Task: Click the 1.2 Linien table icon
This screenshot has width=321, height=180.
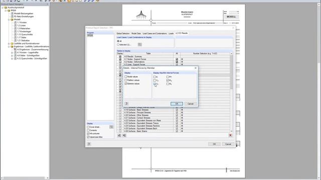Action: coord(16,25)
